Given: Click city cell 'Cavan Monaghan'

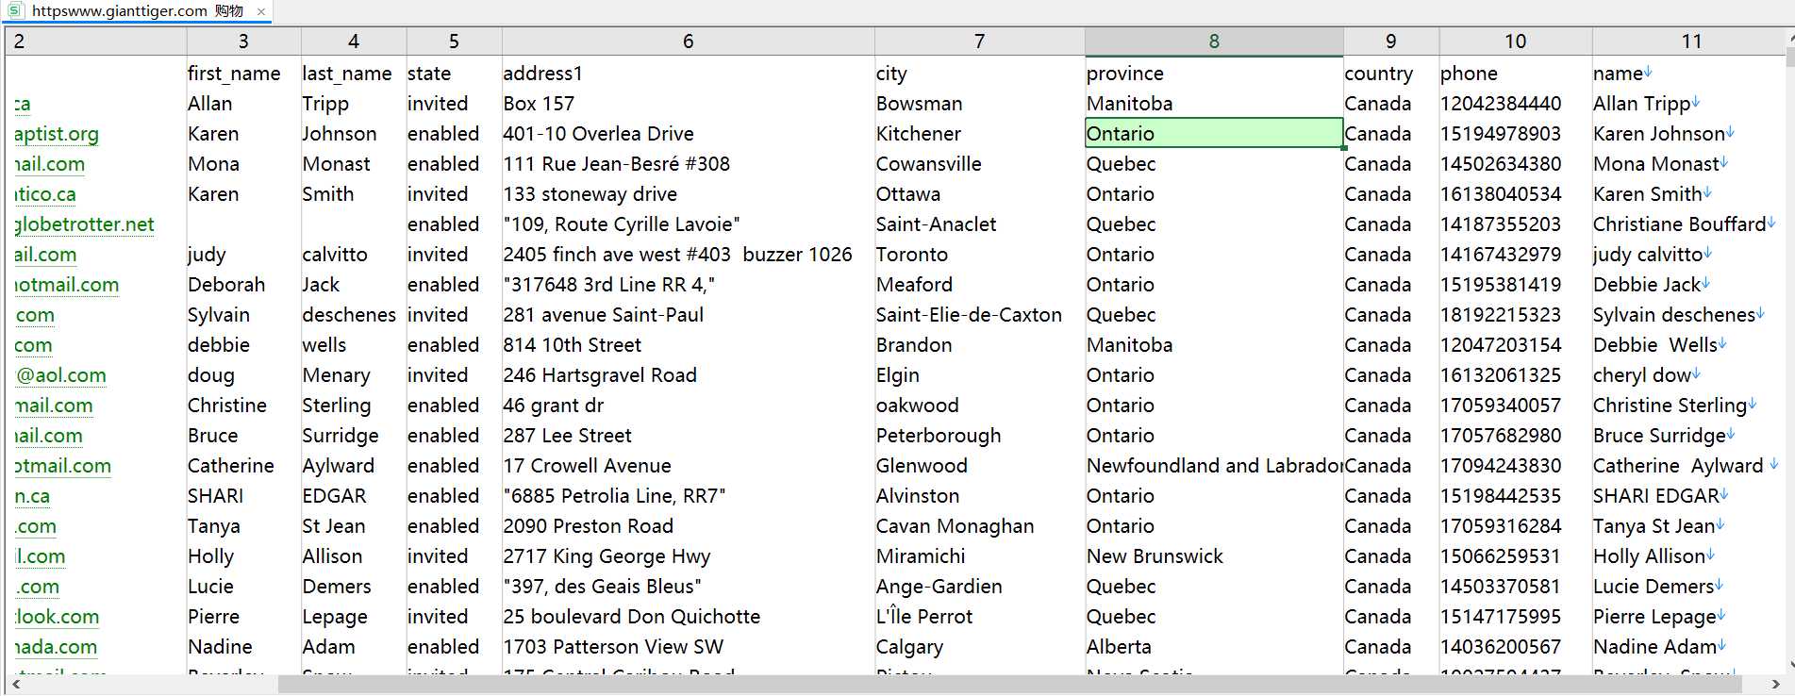Looking at the screenshot, I should [x=979, y=526].
